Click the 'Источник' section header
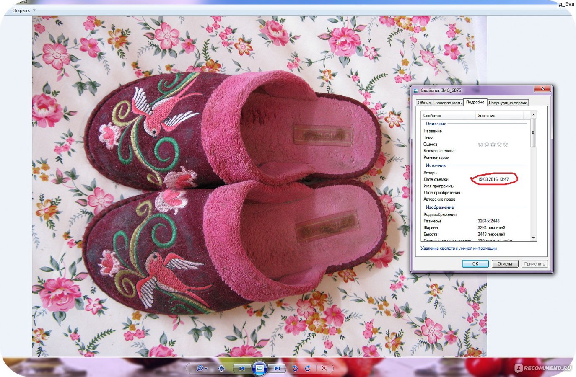576x377 pixels. tap(436, 165)
